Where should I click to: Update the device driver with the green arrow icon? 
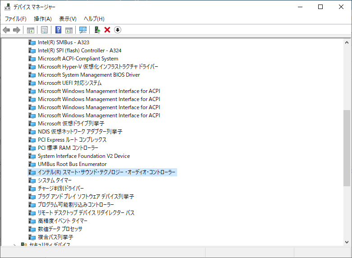(x=97, y=30)
